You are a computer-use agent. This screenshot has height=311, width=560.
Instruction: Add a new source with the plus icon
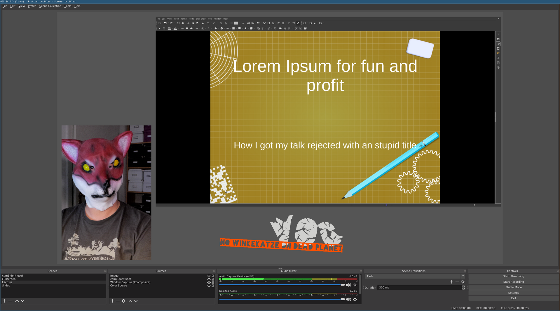click(112, 301)
